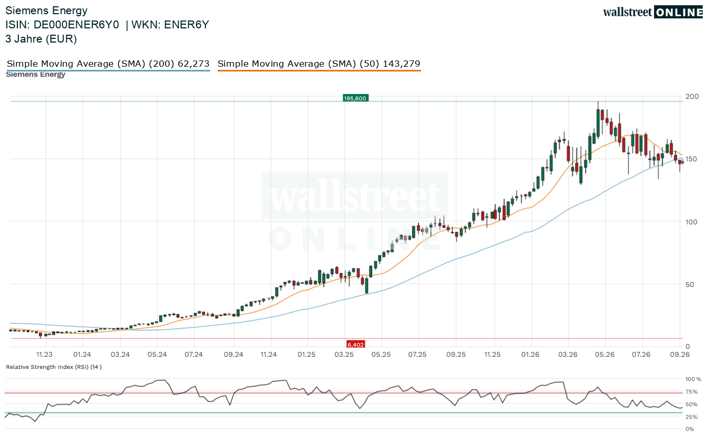Click the 09.24 date label
The image size is (709, 443).
(233, 355)
